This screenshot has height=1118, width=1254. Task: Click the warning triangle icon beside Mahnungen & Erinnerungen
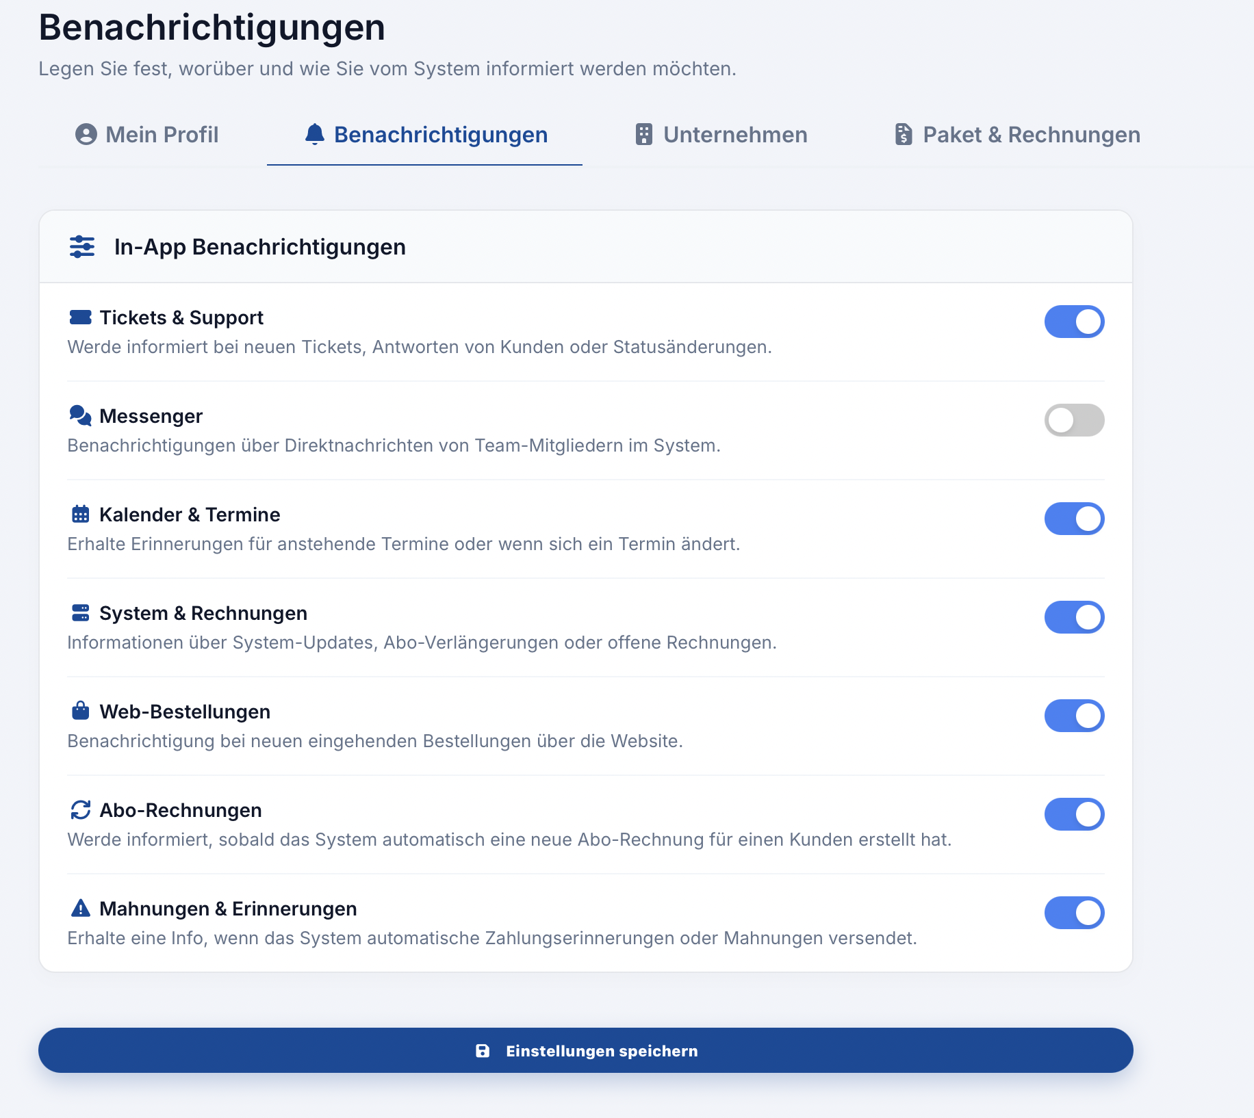point(81,908)
